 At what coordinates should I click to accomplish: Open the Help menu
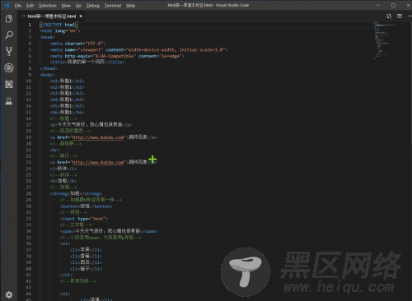130,6
